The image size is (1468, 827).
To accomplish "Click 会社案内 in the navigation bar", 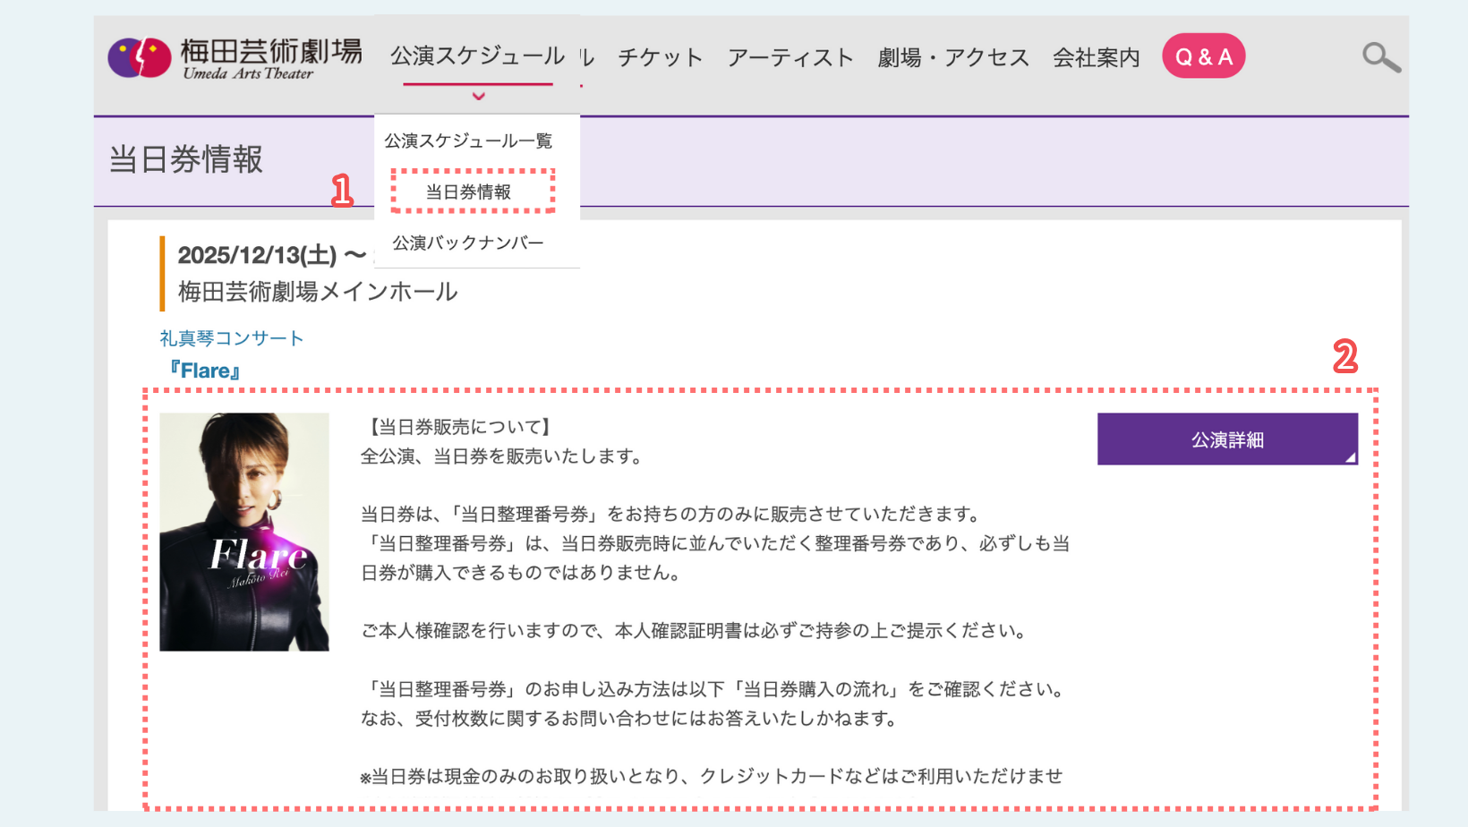I will pyautogui.click(x=1096, y=57).
